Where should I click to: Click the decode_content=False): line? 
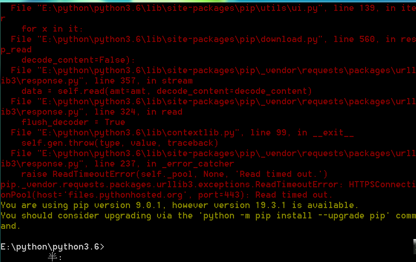[x=78, y=60]
